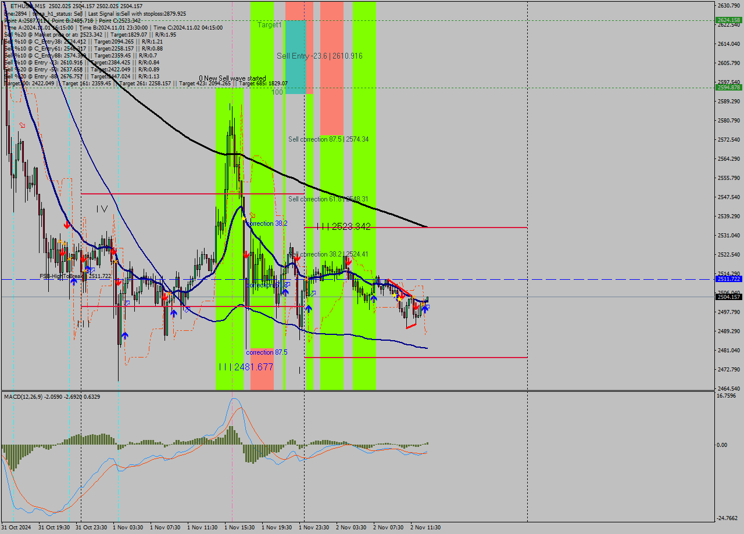Click the green 2594.878 price tag

(x=729, y=88)
